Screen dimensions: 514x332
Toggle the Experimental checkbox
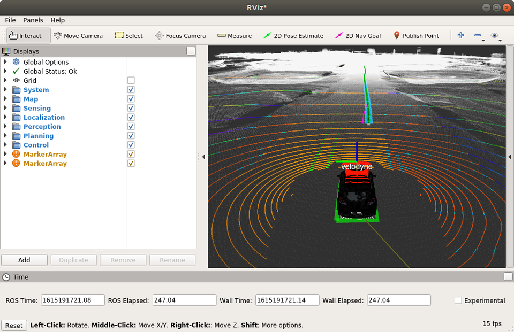pos(458,300)
